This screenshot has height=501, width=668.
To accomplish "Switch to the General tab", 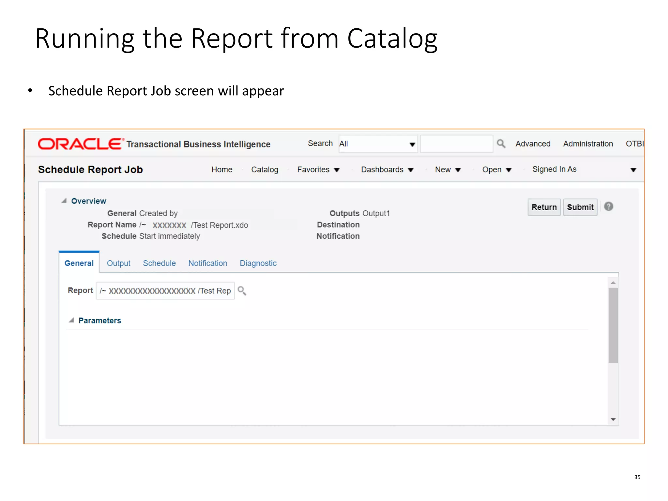I will pyautogui.click(x=79, y=263).
